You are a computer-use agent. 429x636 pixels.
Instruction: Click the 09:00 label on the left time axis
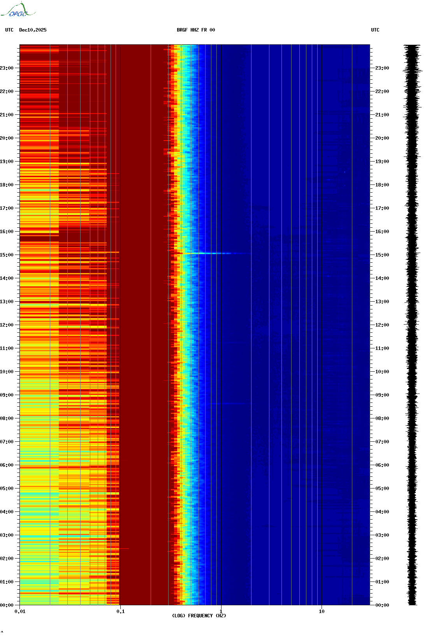(7, 395)
